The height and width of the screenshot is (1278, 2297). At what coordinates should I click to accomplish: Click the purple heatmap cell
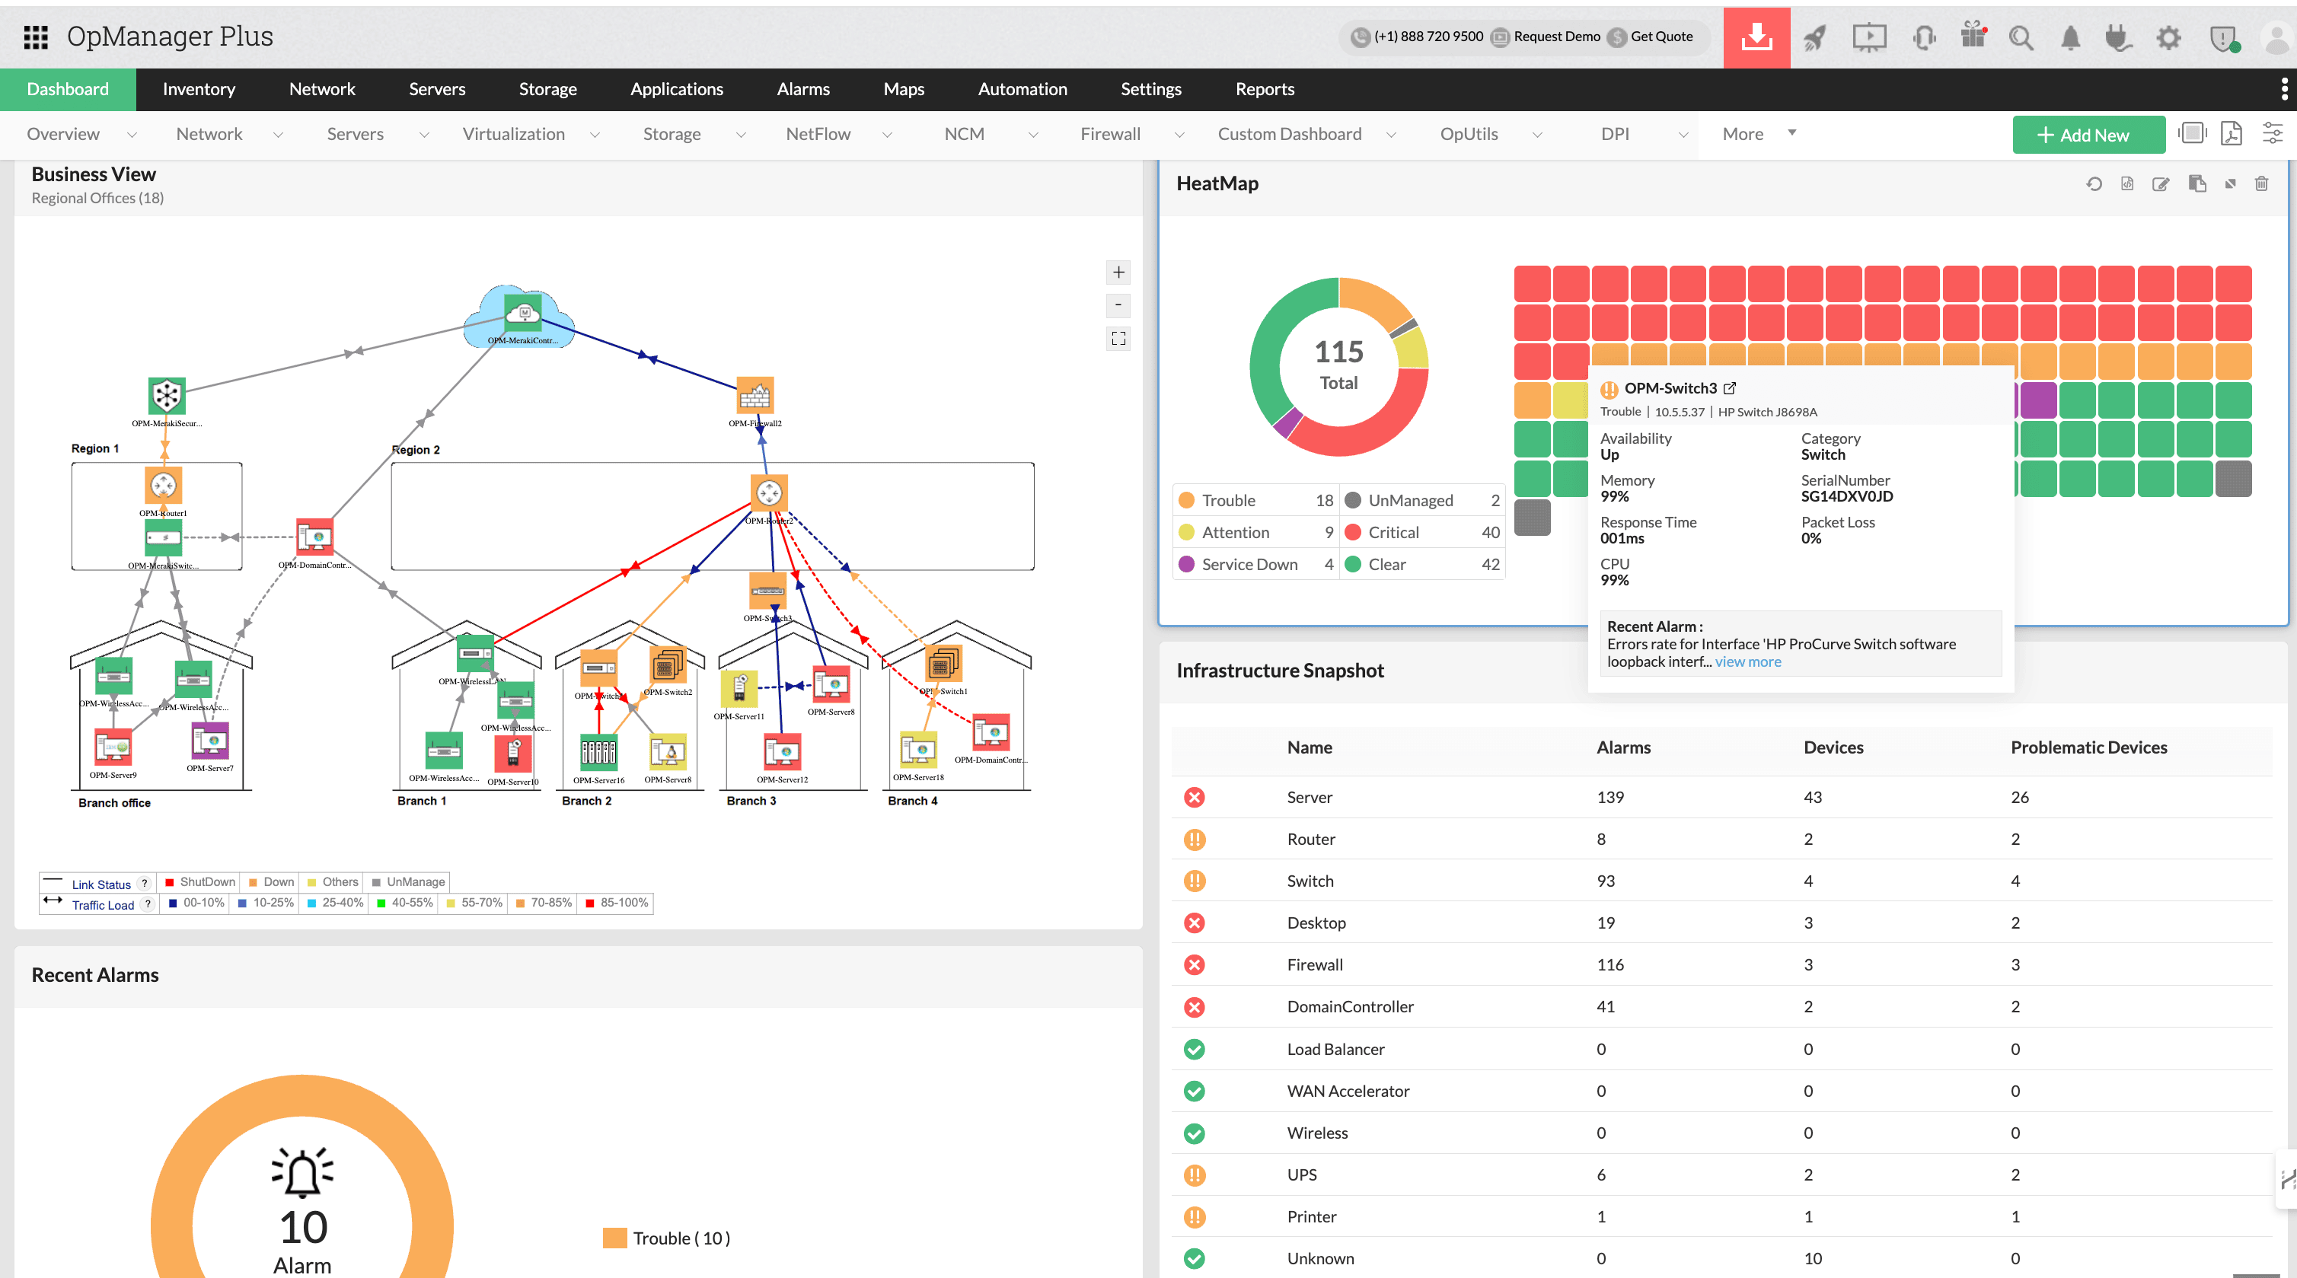(x=2037, y=400)
